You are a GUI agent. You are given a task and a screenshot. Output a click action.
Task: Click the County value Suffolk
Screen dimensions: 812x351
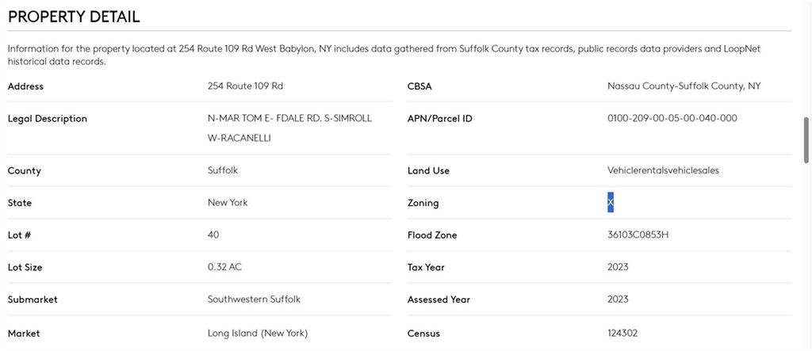point(223,170)
